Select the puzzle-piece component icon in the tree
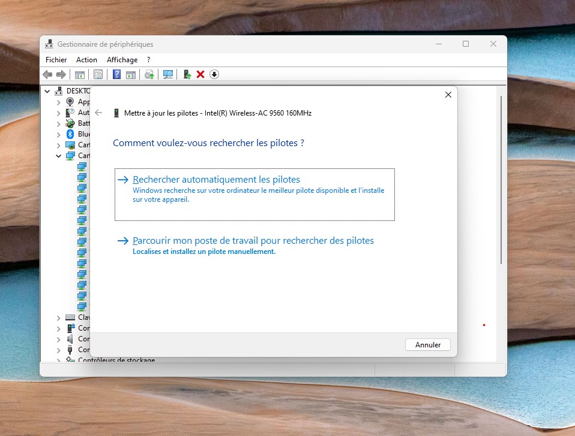This screenshot has height=436, width=575. [70, 328]
